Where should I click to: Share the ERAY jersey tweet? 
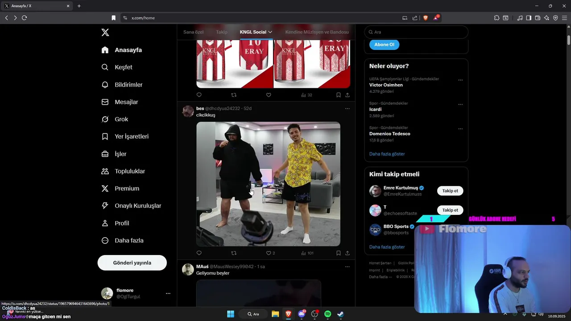(348, 95)
